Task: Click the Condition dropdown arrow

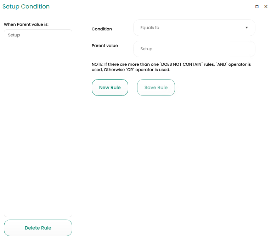Action: tap(247, 28)
